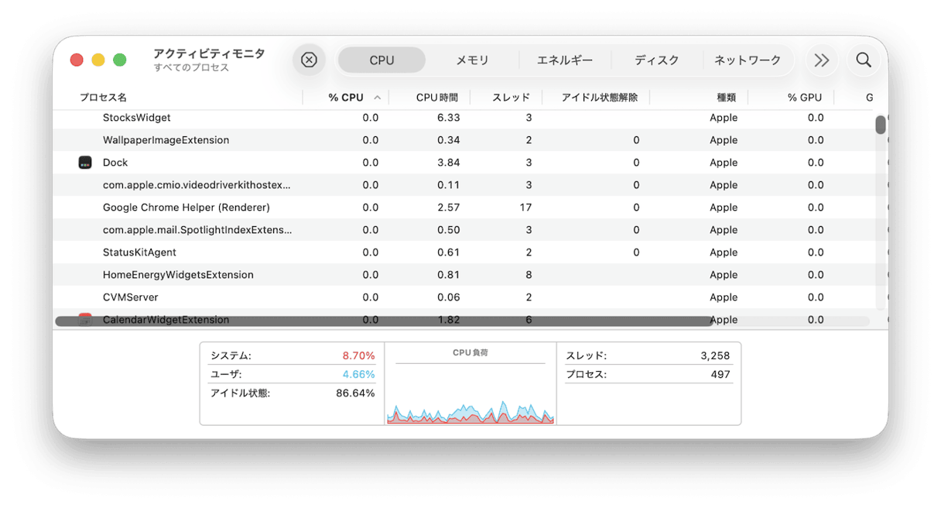
Task: Click CPU time value 3.84 for Dock
Action: tap(448, 163)
